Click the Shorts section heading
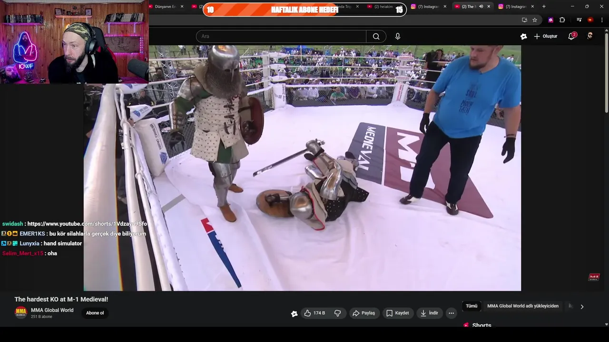Viewport: 609px width, 342px height. pyautogui.click(x=481, y=325)
